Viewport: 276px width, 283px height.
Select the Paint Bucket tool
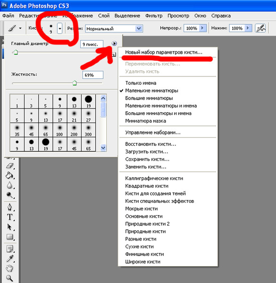pyautogui.click(x=9, y=175)
